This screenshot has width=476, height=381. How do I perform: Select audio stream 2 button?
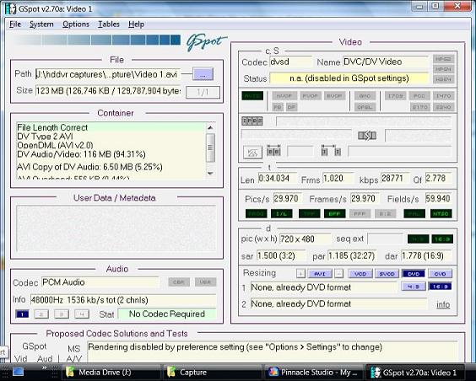[41, 314]
